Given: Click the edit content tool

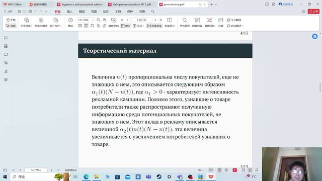Looking at the screenshot, I should (x=197, y=23).
